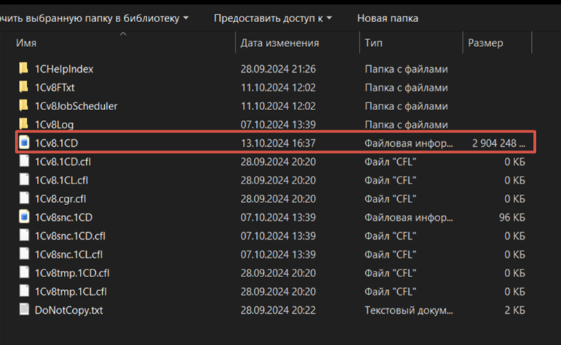Click the 1Cv8snc.1CD.cfl file icon

(24, 236)
